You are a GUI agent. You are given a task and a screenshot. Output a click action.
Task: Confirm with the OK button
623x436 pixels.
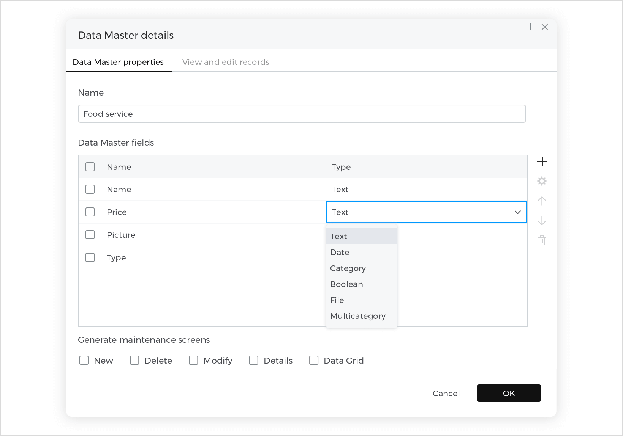pyautogui.click(x=509, y=393)
